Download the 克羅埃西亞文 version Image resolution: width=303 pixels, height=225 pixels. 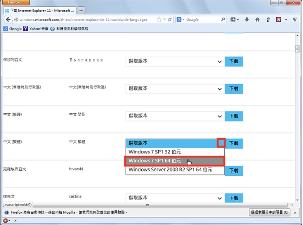tap(234, 171)
